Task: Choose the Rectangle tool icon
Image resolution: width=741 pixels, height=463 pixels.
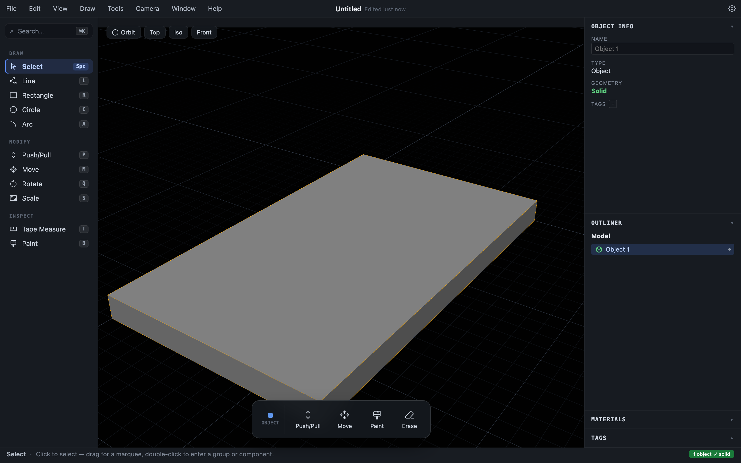Action: (13, 95)
